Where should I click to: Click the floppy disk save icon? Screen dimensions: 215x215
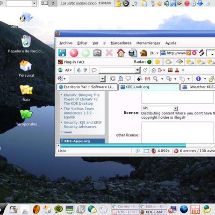click(62, 53)
